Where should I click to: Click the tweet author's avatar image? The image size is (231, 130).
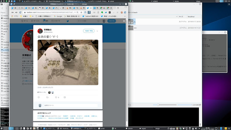coord(40,31)
